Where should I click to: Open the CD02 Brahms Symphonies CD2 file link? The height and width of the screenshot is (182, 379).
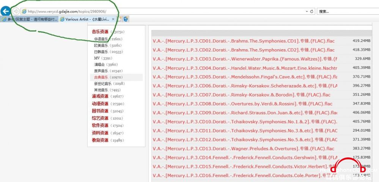coord(244,50)
